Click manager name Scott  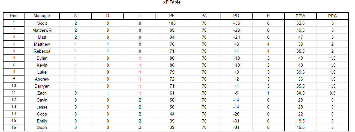(x=42, y=23)
